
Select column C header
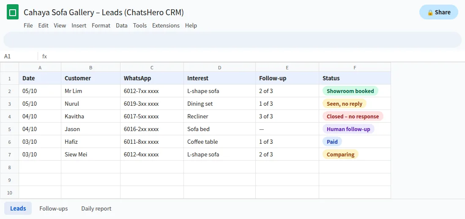pyautogui.click(x=152, y=67)
